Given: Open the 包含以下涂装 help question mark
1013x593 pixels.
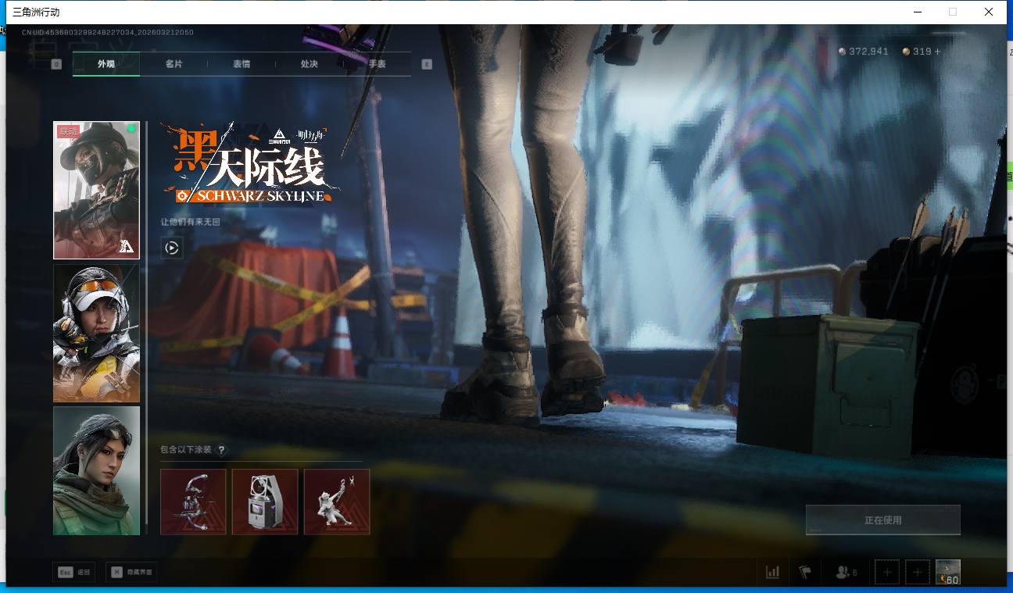Looking at the screenshot, I should click(x=222, y=450).
